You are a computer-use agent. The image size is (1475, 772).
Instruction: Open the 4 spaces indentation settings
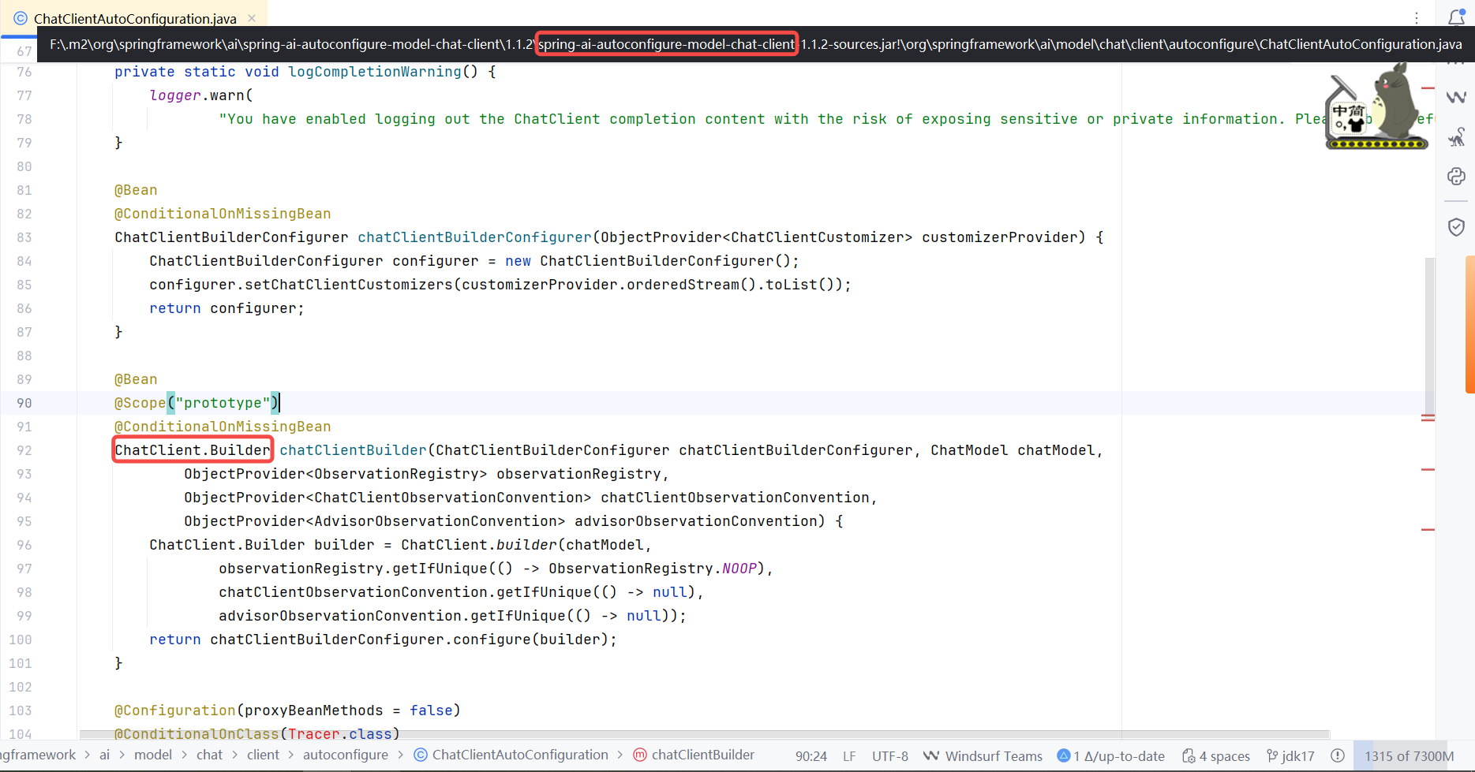(1216, 755)
